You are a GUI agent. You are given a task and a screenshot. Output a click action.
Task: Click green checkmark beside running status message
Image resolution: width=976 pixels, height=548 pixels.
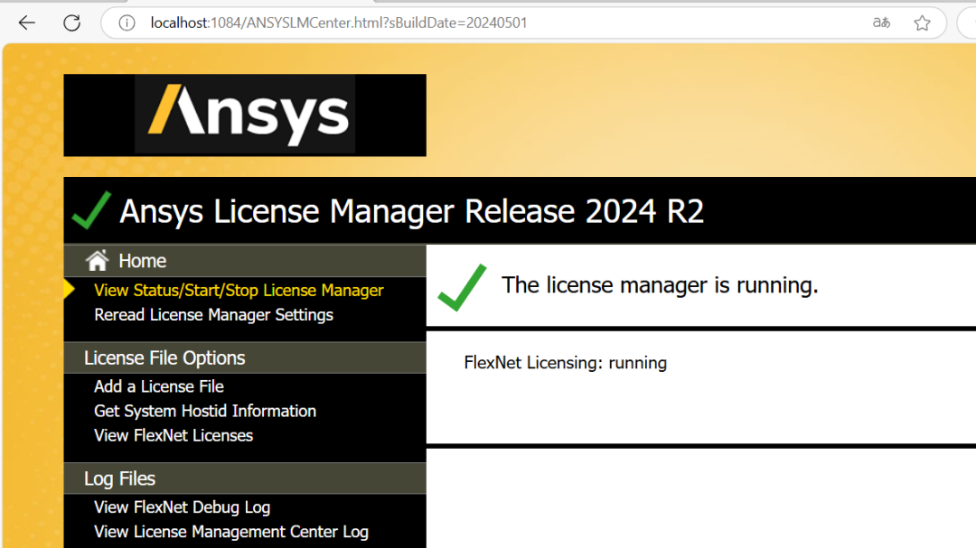(462, 287)
